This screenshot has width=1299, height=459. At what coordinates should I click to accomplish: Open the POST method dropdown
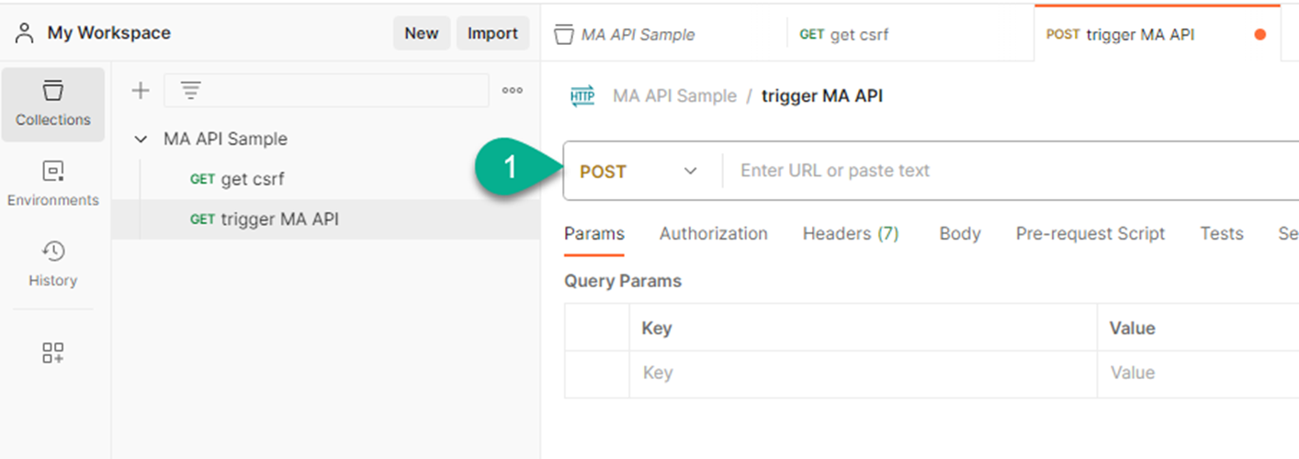coord(638,171)
